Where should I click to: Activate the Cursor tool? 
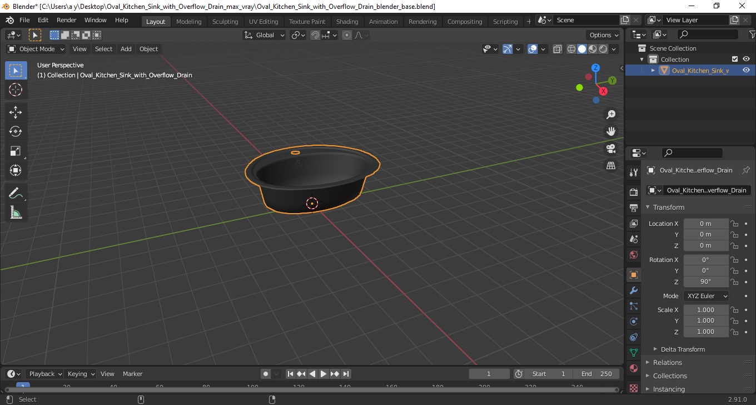[16, 90]
